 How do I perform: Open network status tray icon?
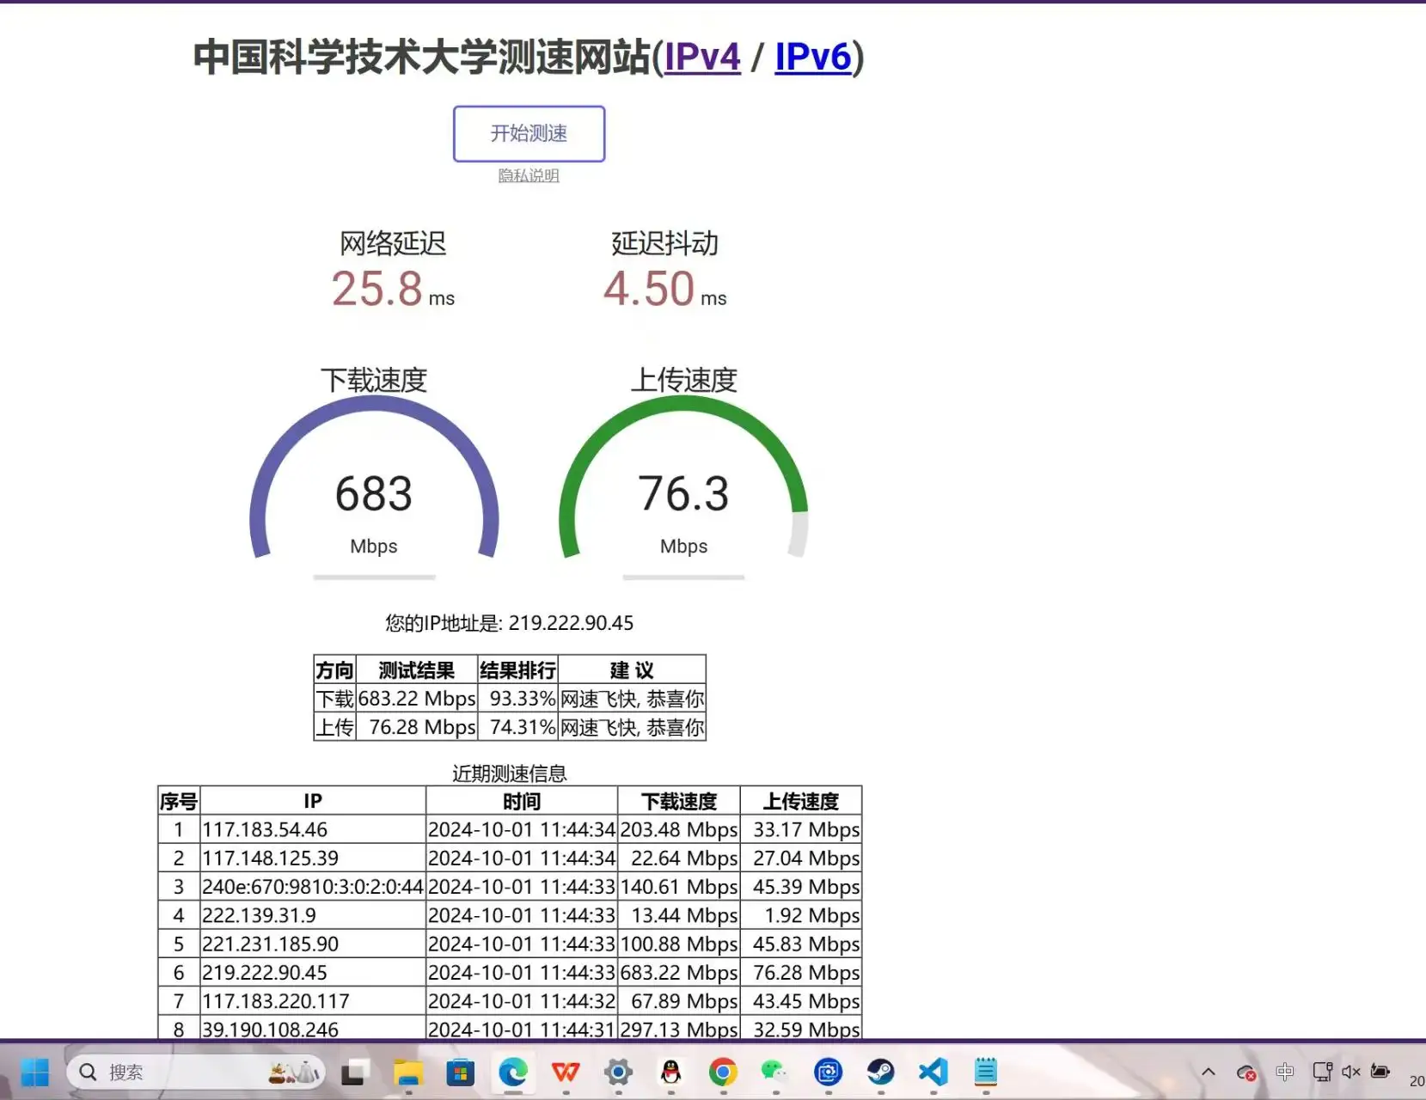(1322, 1072)
